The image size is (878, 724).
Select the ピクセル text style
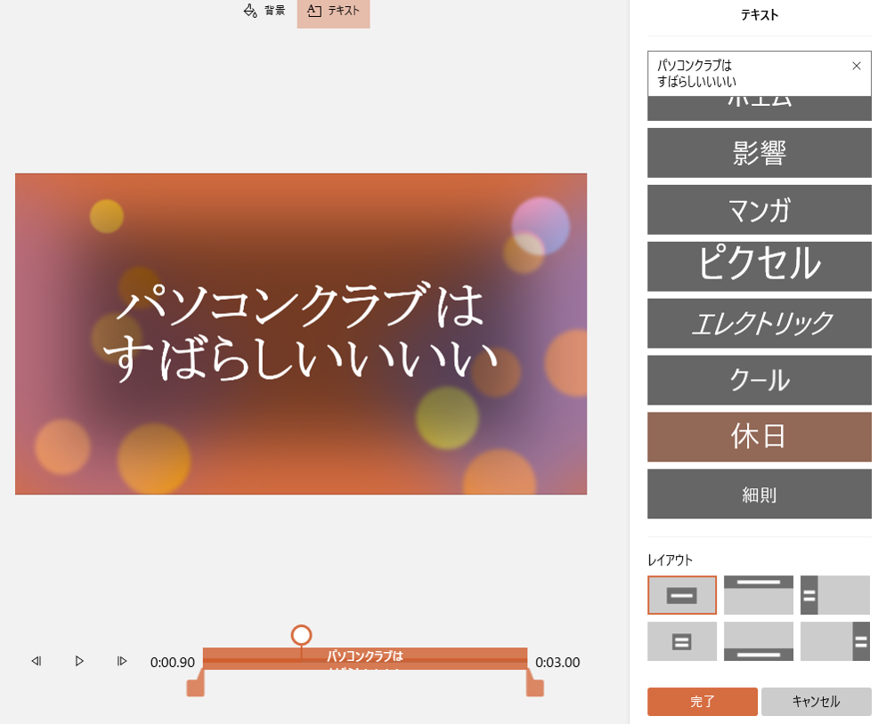[x=759, y=266]
